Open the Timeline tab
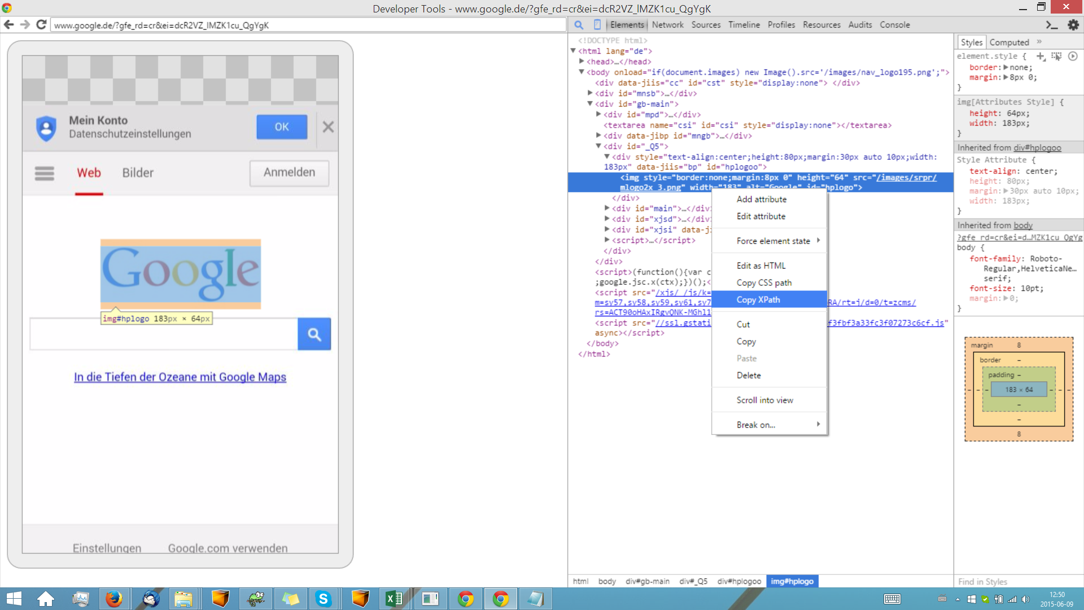 [744, 25]
